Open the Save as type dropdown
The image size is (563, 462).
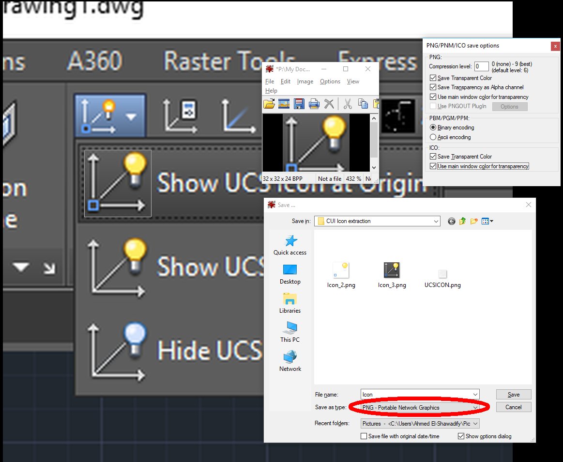coord(475,407)
